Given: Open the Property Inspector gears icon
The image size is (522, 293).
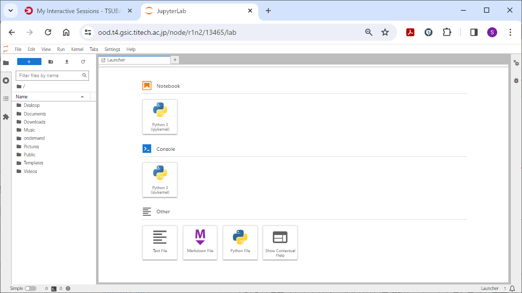Looking at the screenshot, I should tap(516, 63).
